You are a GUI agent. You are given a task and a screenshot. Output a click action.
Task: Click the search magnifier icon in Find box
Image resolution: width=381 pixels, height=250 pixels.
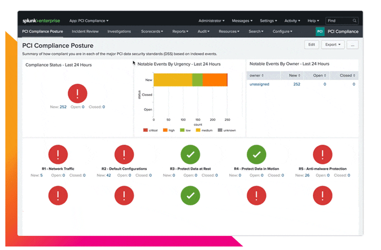click(354, 21)
